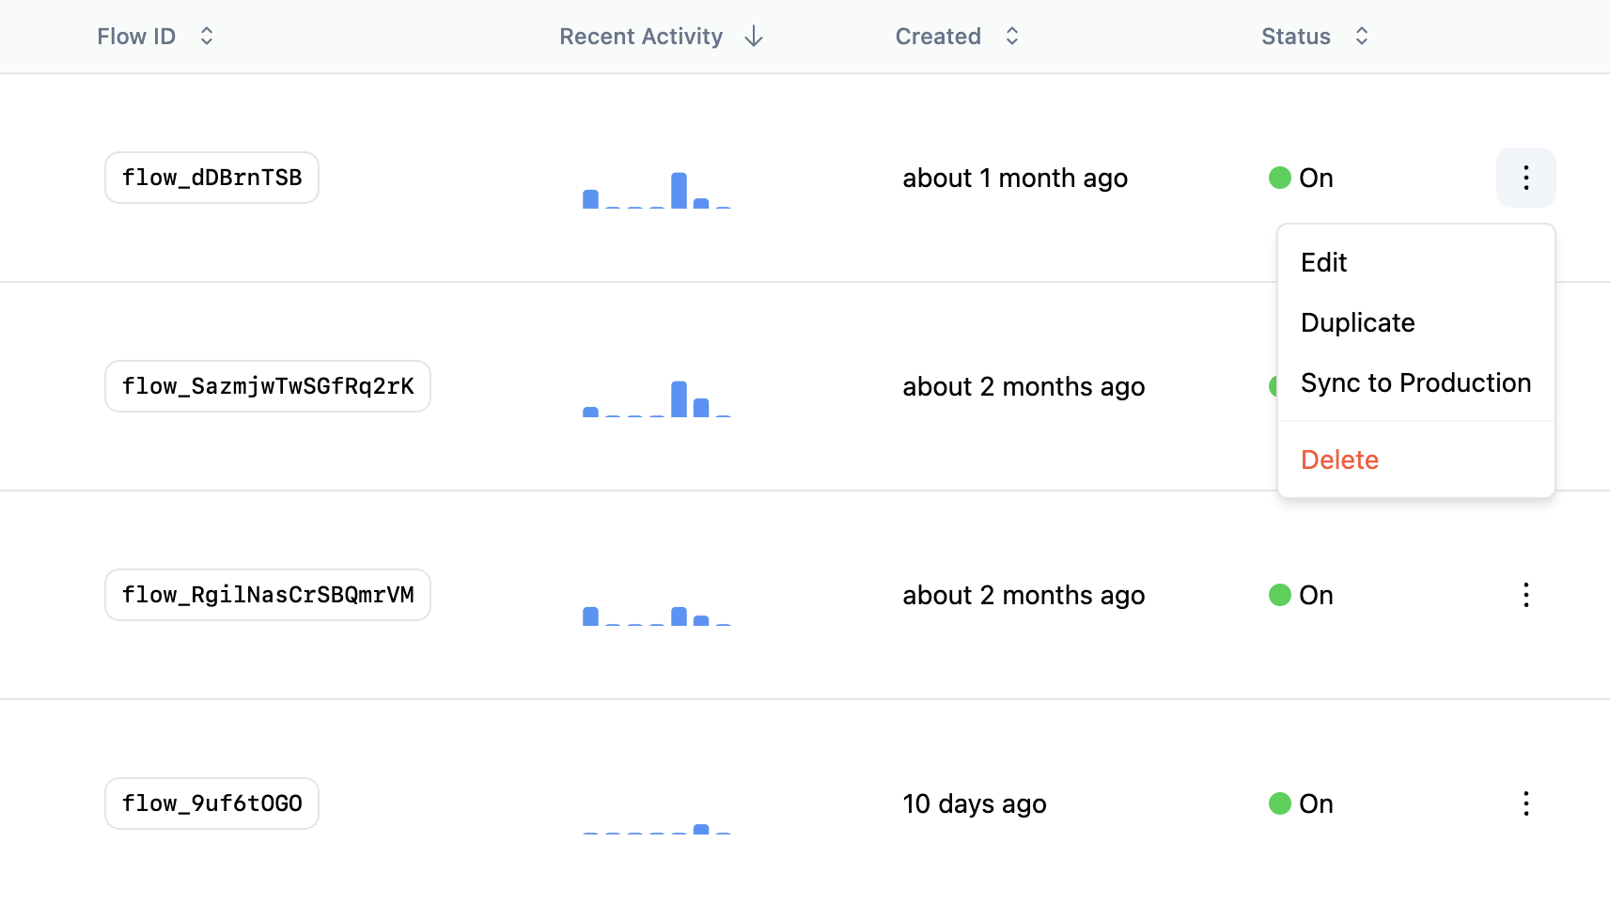Viewport: 1610px width, 904px height.
Task: Click green On status dot for flow_dDBrnTSB
Action: coord(1279,178)
